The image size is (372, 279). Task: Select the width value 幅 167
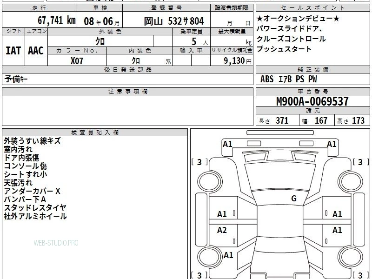[315, 121]
